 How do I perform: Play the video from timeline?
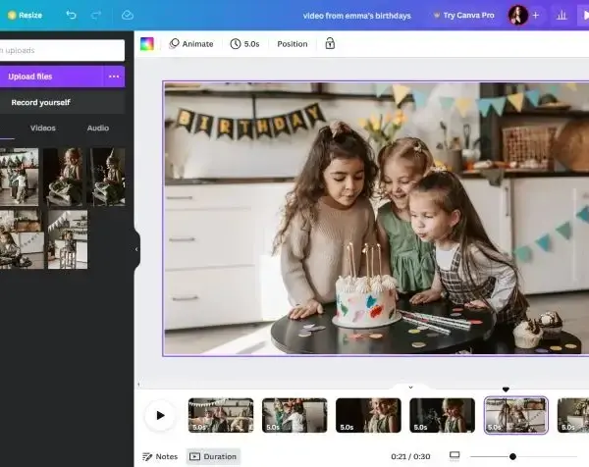160,415
